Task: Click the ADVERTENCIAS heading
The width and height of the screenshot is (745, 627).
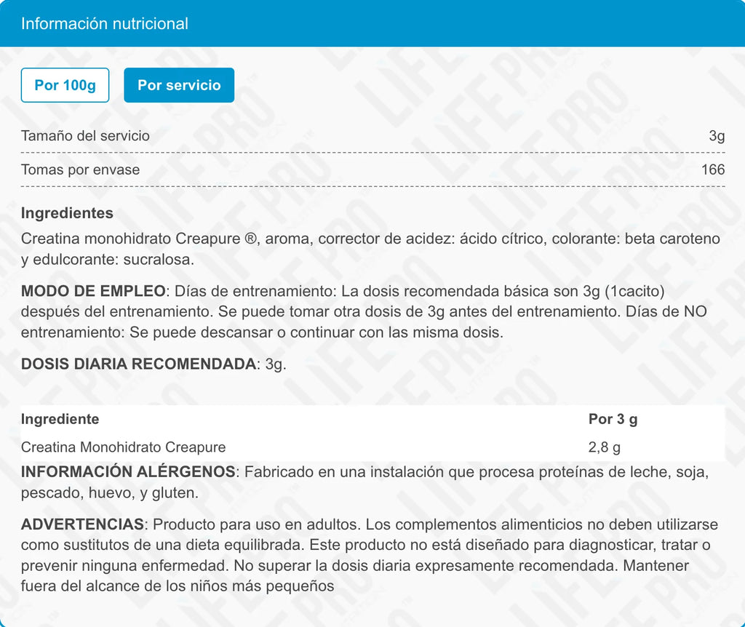Action: (x=82, y=524)
